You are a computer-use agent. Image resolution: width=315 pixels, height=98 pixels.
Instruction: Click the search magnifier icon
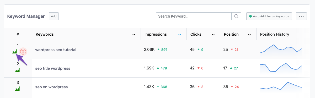click(236, 16)
